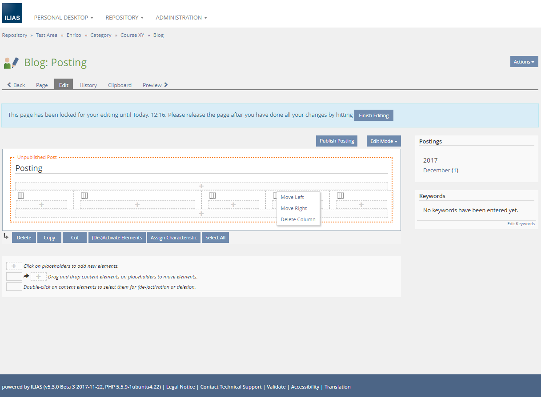
Task: Select Delete Column in context menu
Action: click(x=298, y=219)
